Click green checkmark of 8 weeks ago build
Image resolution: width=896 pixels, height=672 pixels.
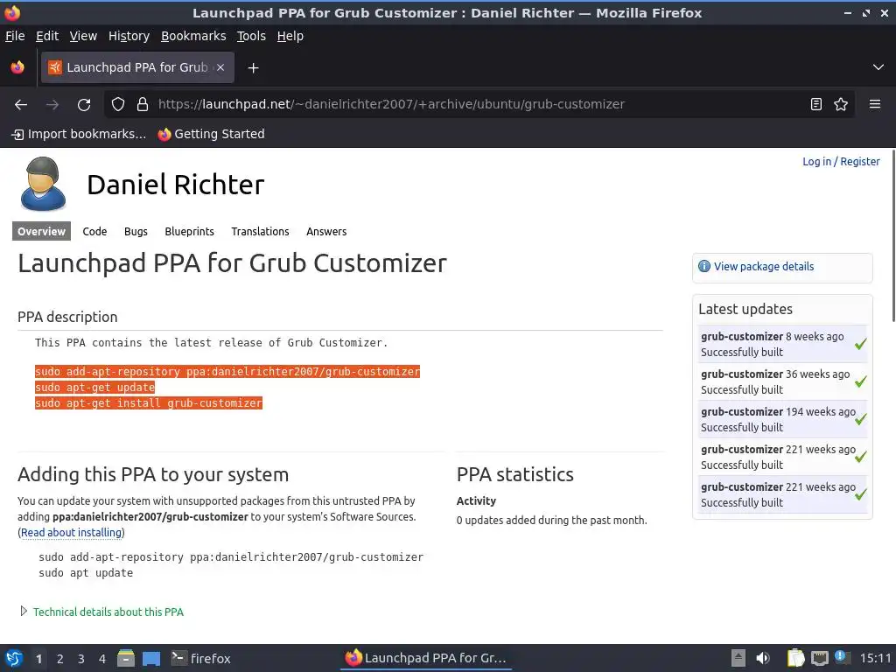(x=861, y=344)
